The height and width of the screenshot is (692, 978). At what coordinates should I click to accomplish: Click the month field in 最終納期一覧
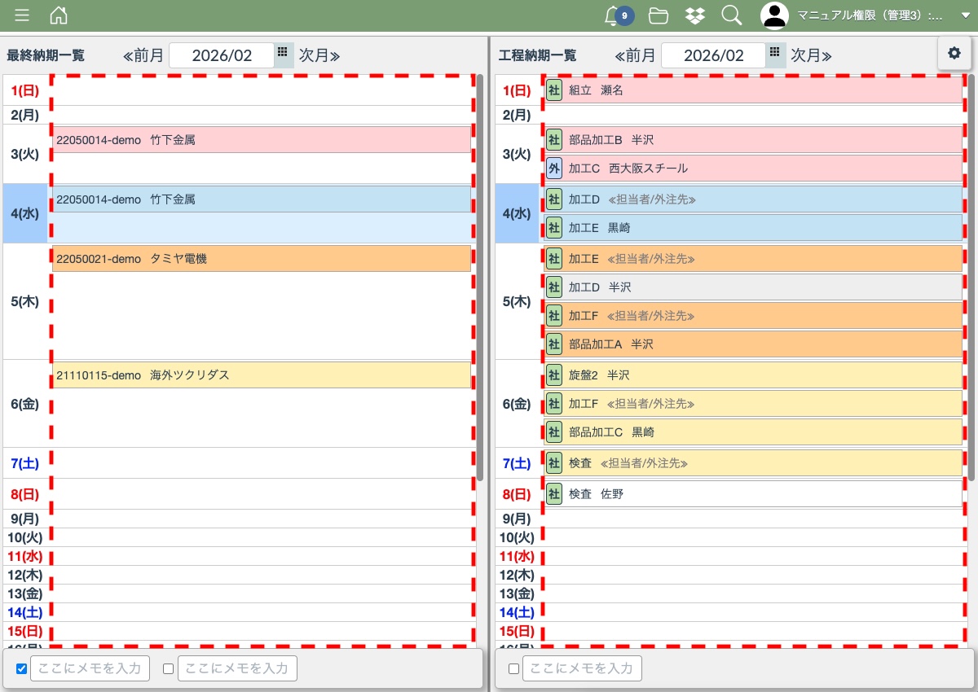point(222,55)
